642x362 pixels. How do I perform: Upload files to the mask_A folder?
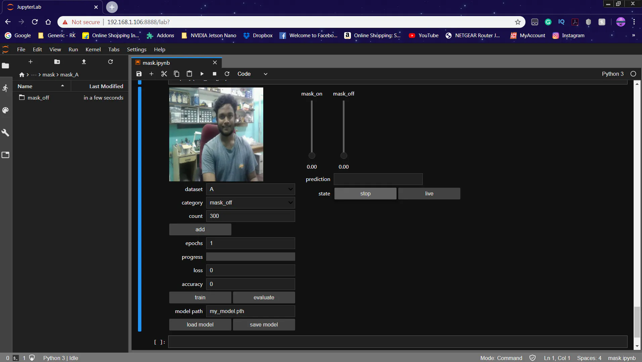click(84, 62)
